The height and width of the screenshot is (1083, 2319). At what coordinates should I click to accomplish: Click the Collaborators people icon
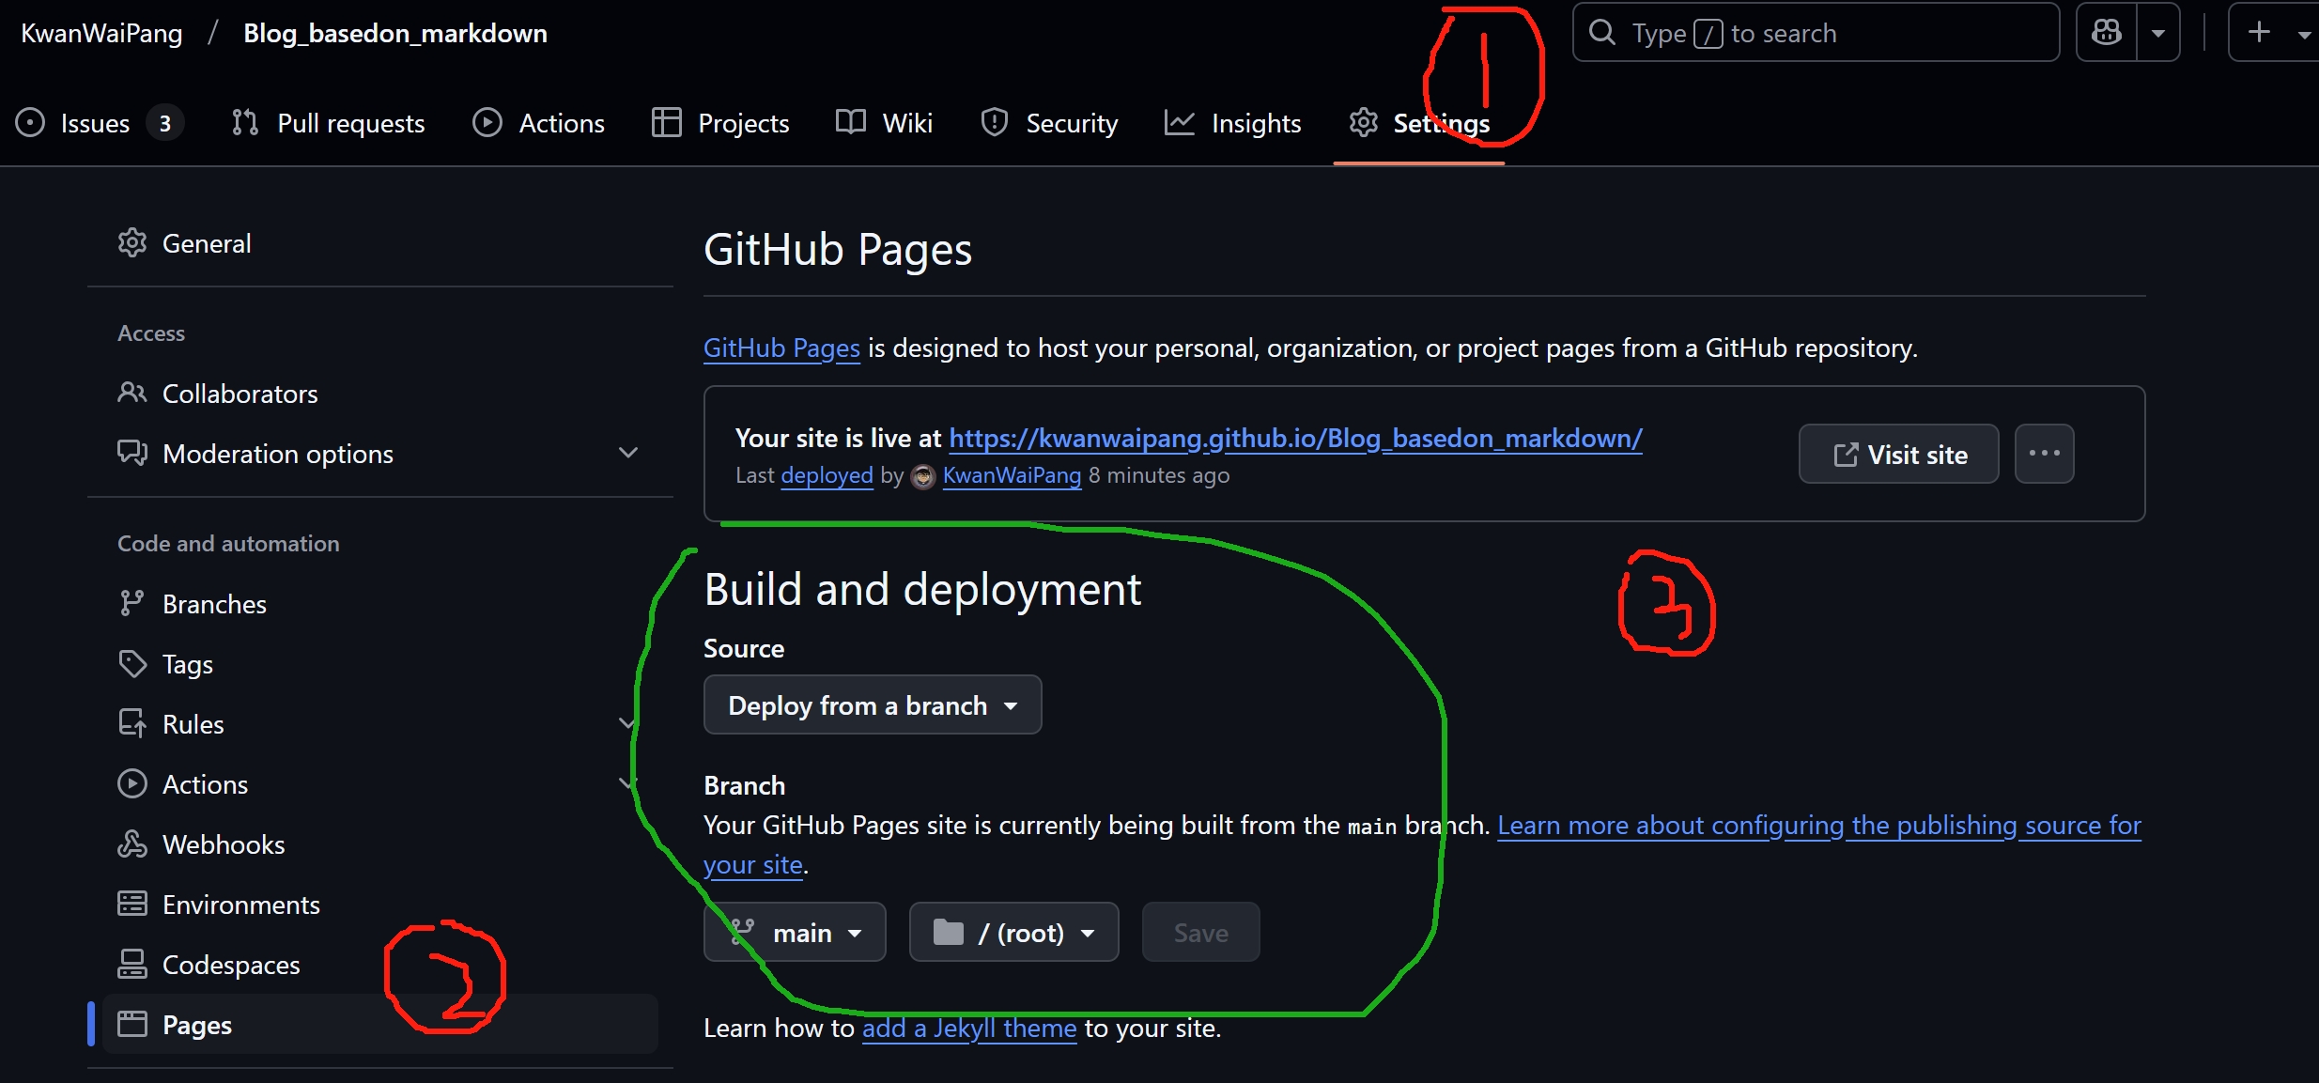(132, 393)
